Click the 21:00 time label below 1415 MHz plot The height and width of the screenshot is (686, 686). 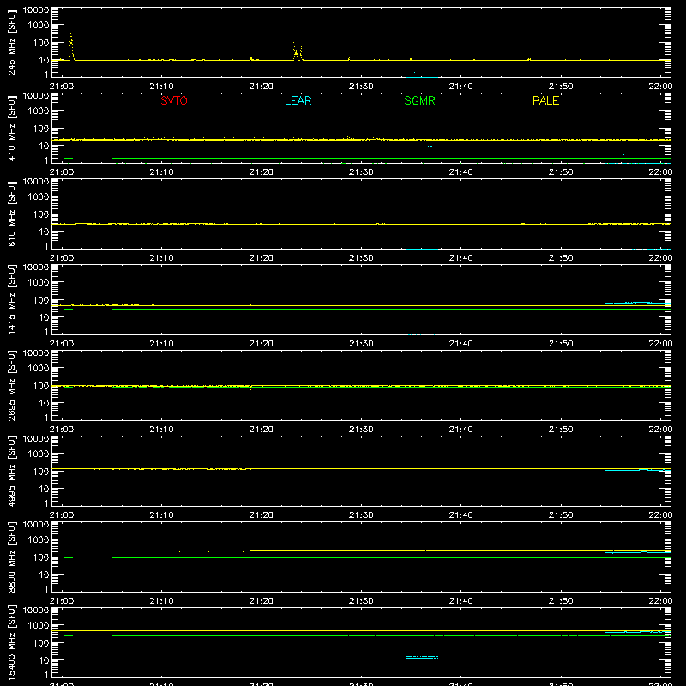(62, 344)
